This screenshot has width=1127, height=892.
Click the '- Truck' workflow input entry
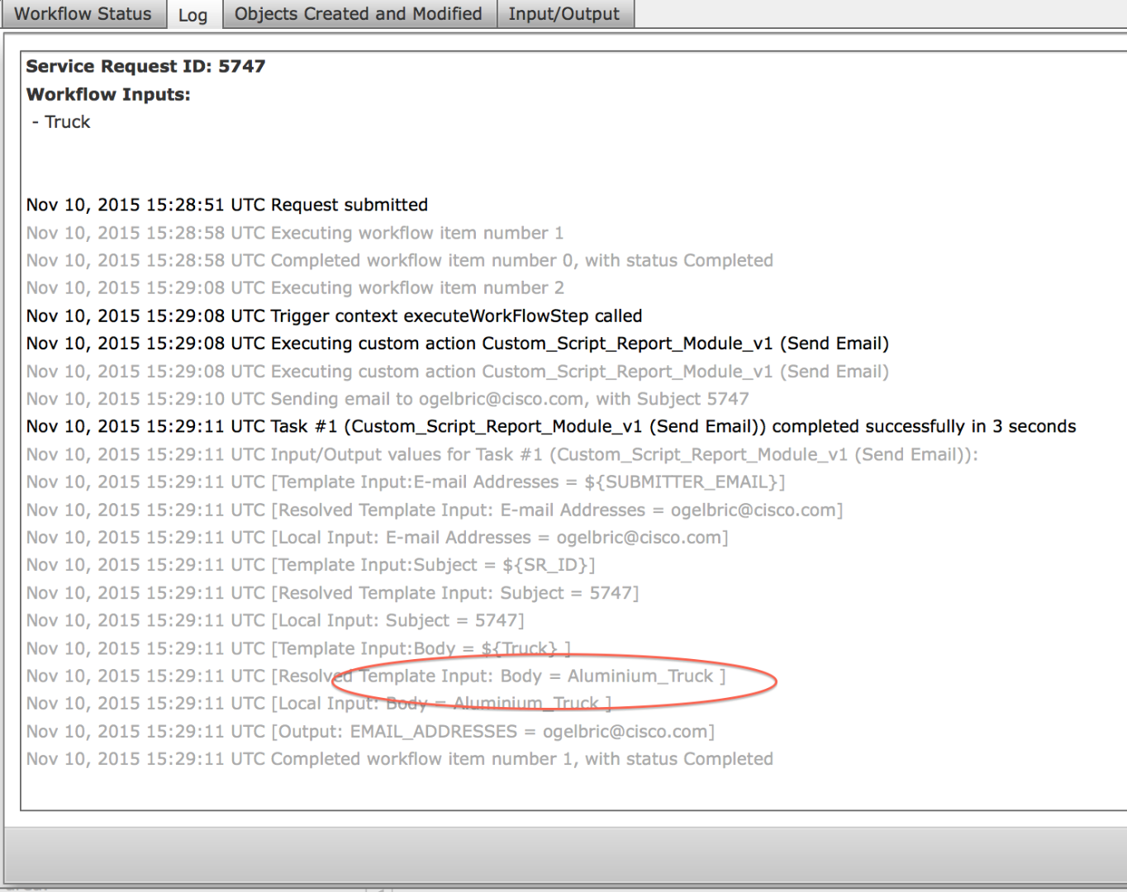(x=61, y=122)
